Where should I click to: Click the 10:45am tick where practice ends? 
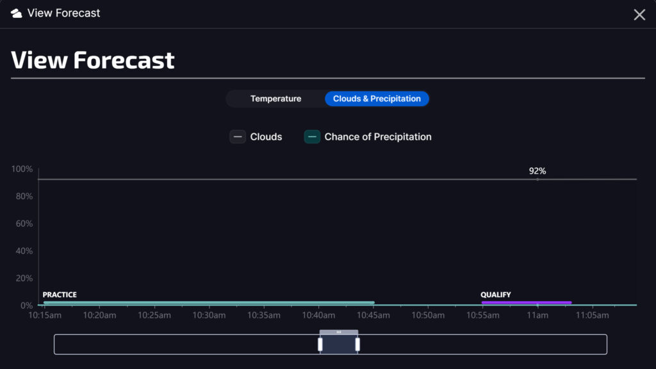coord(373,315)
